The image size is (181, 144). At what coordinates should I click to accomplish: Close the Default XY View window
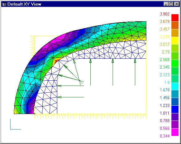[x=176, y=4]
